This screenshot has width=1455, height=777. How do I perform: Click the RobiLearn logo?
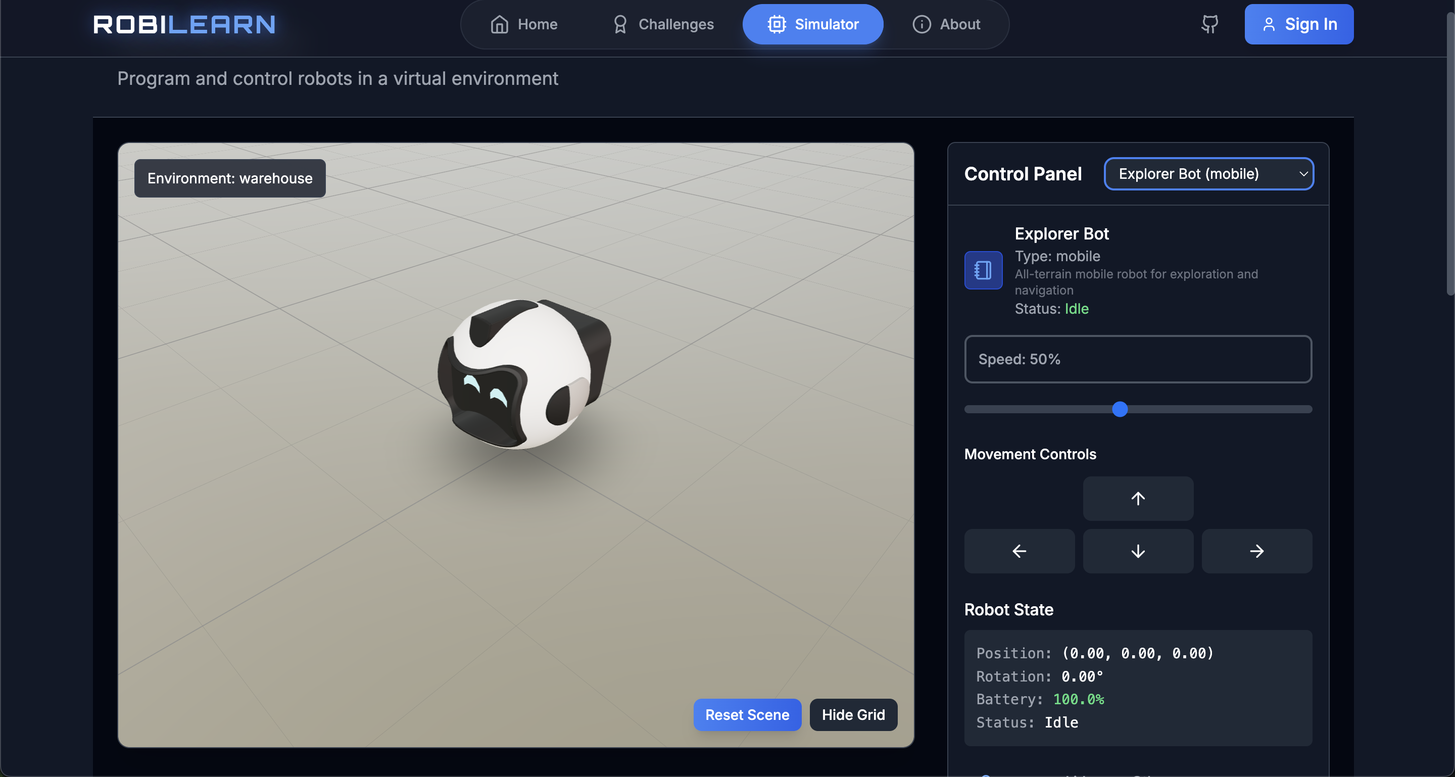coord(184,24)
